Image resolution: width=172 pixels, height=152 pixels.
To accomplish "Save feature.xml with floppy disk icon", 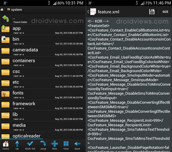I will 152,12.
